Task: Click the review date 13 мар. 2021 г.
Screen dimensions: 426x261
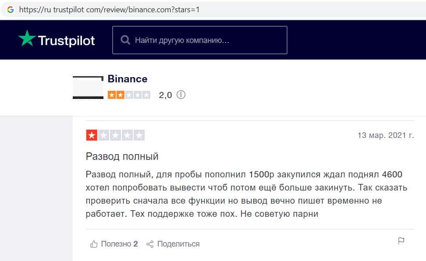Action: point(386,135)
